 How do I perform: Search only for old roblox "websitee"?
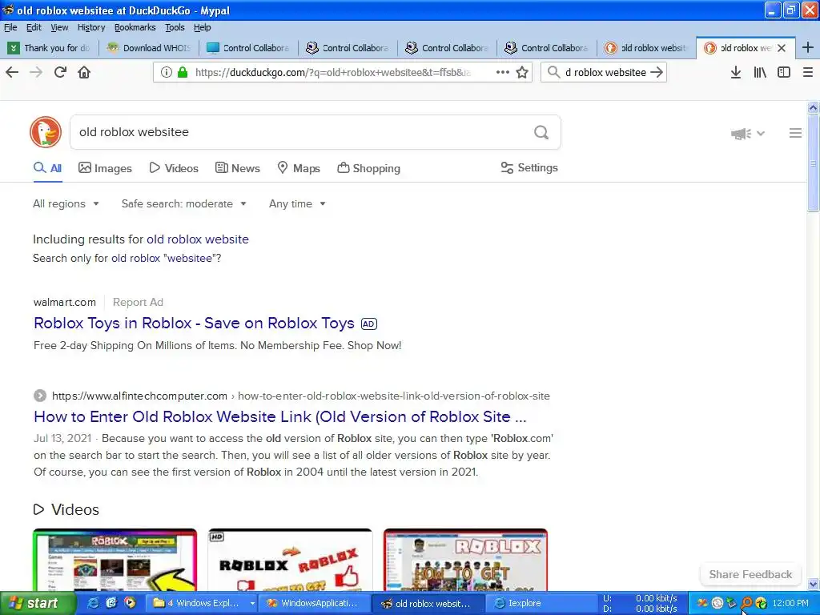point(166,259)
